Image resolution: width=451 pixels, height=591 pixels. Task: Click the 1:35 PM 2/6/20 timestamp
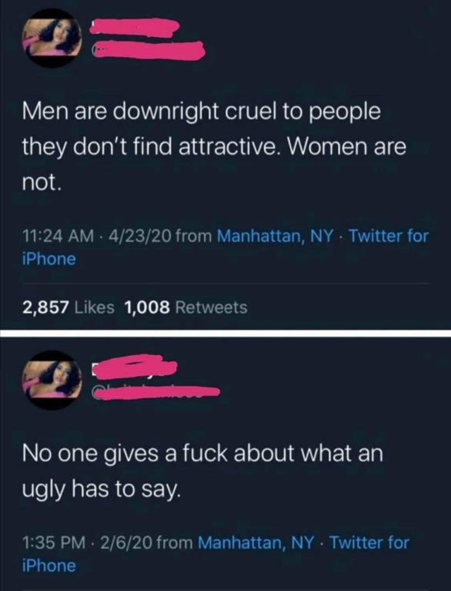(x=87, y=542)
